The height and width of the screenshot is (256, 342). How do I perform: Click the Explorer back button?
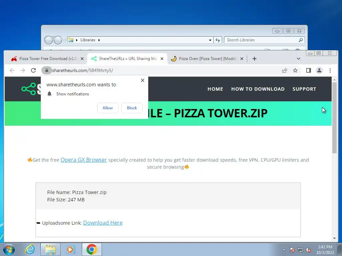(48, 40)
